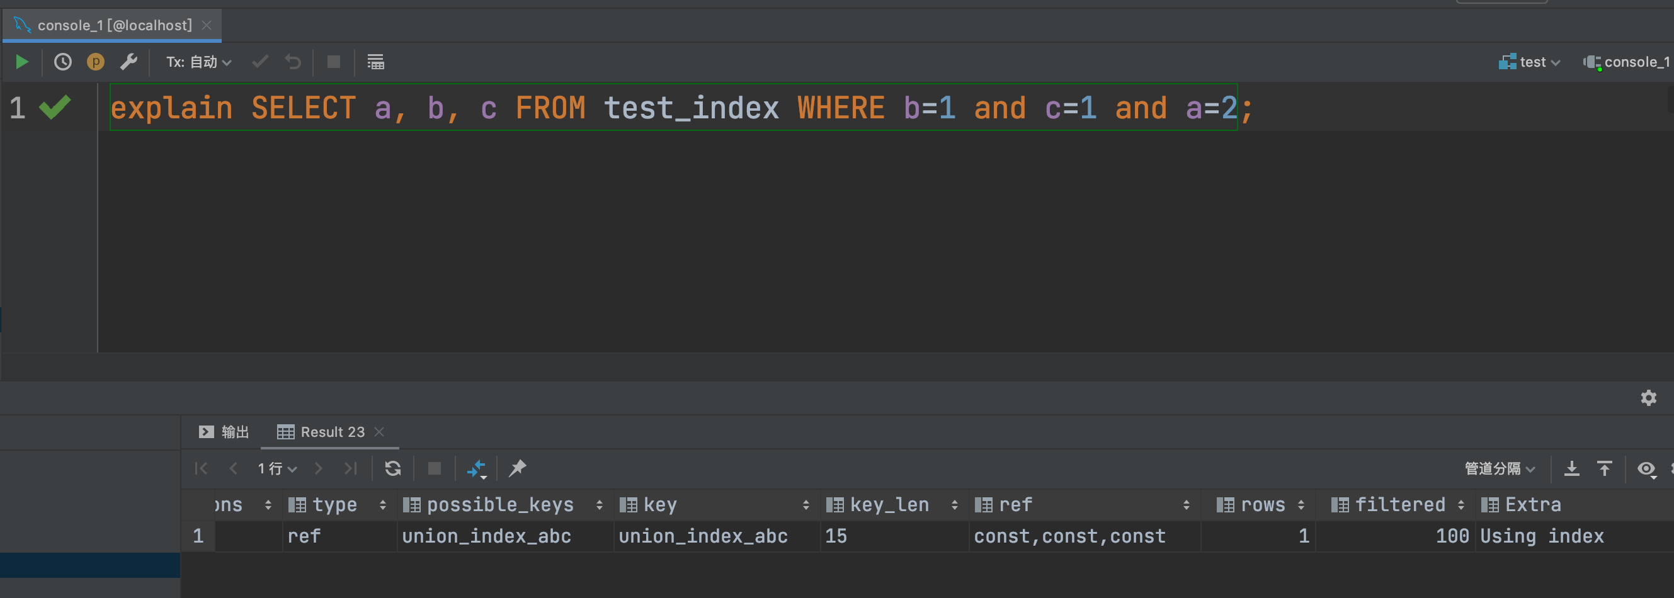
Task: Select the key cell 'union_index_abc'
Action: tap(716, 536)
